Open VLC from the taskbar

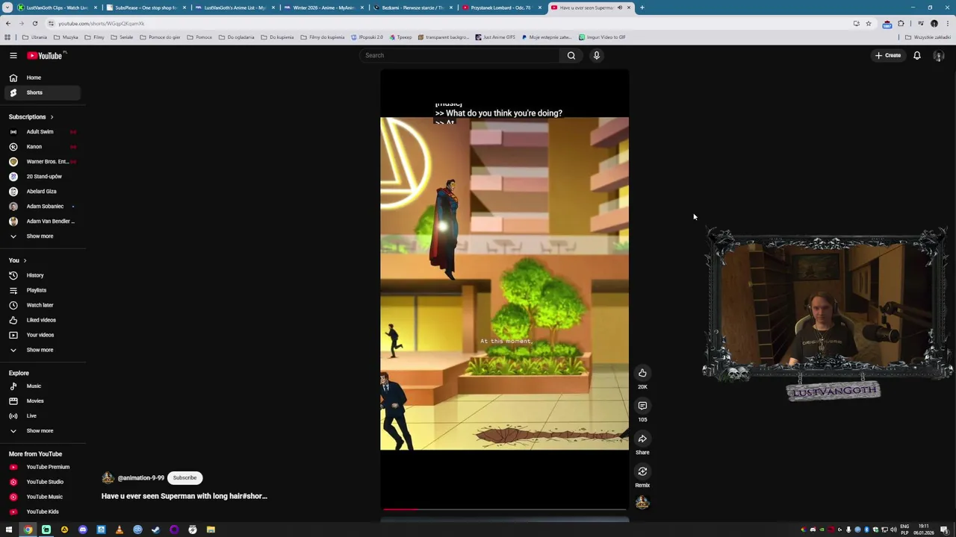click(x=119, y=530)
